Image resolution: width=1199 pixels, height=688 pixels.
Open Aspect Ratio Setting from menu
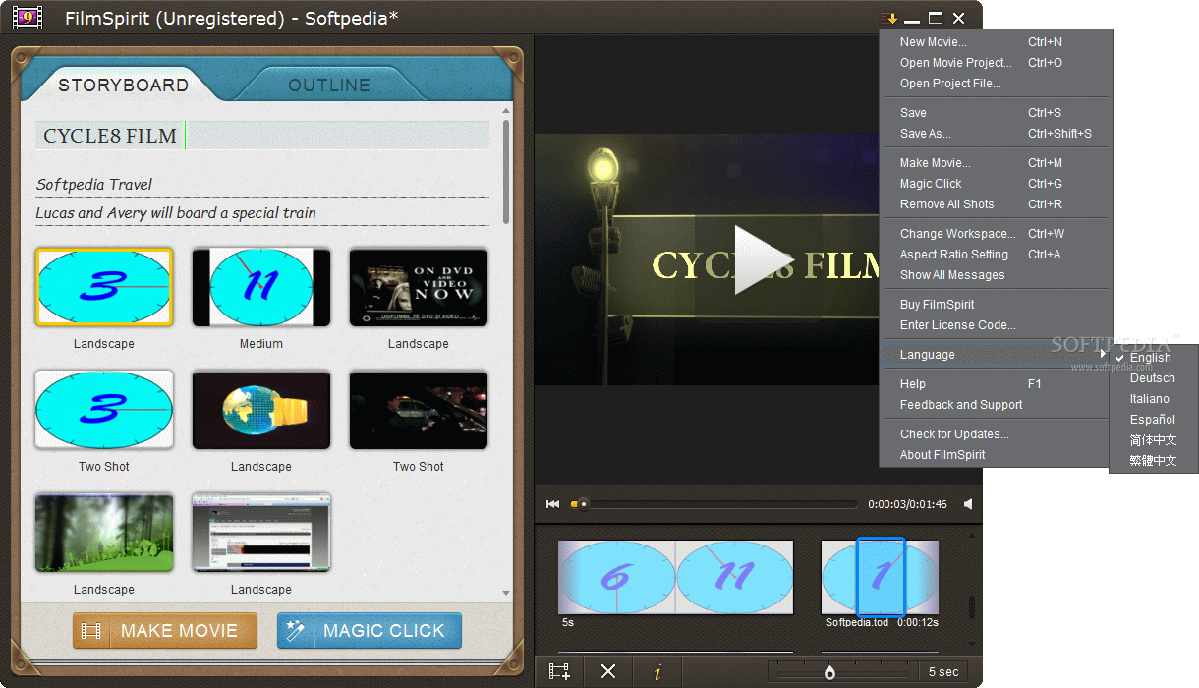pos(997,255)
